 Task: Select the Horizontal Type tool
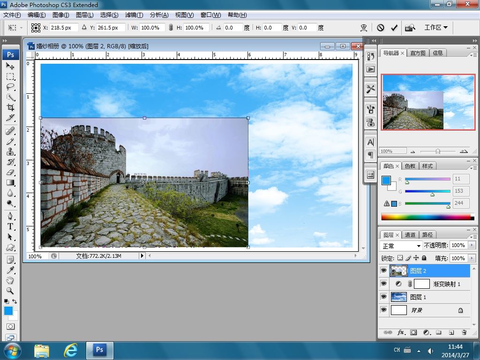(x=10, y=226)
